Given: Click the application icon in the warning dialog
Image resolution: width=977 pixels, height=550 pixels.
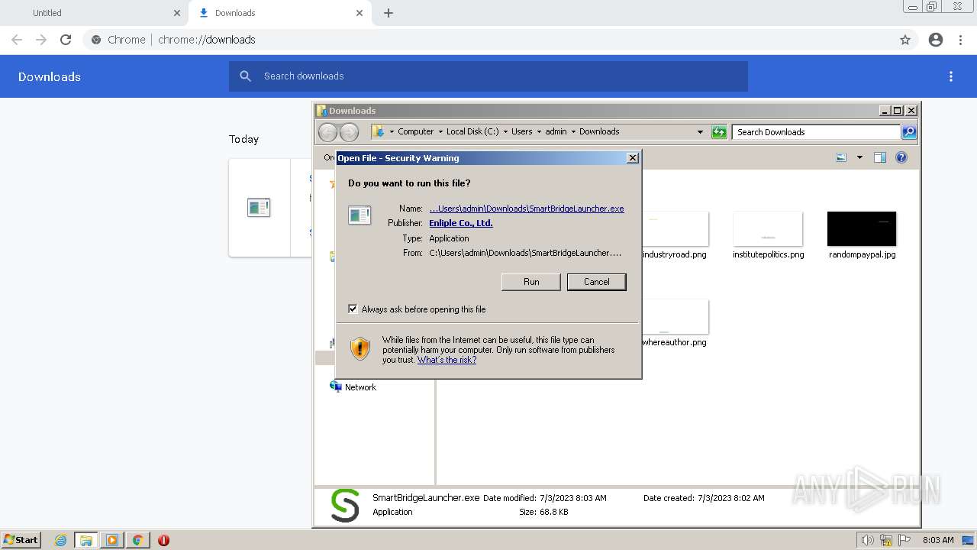Looking at the screenshot, I should (360, 215).
